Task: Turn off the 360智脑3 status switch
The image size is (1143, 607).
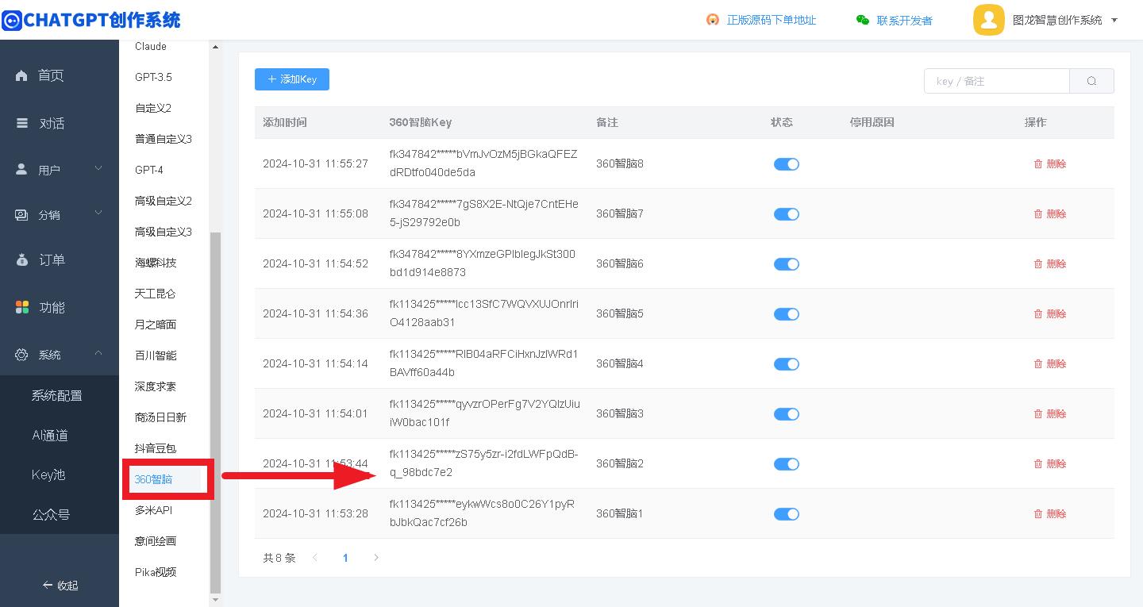Action: point(787,414)
